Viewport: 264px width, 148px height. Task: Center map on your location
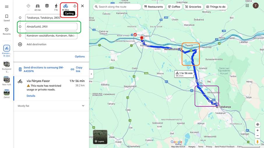[x=257, y=124]
